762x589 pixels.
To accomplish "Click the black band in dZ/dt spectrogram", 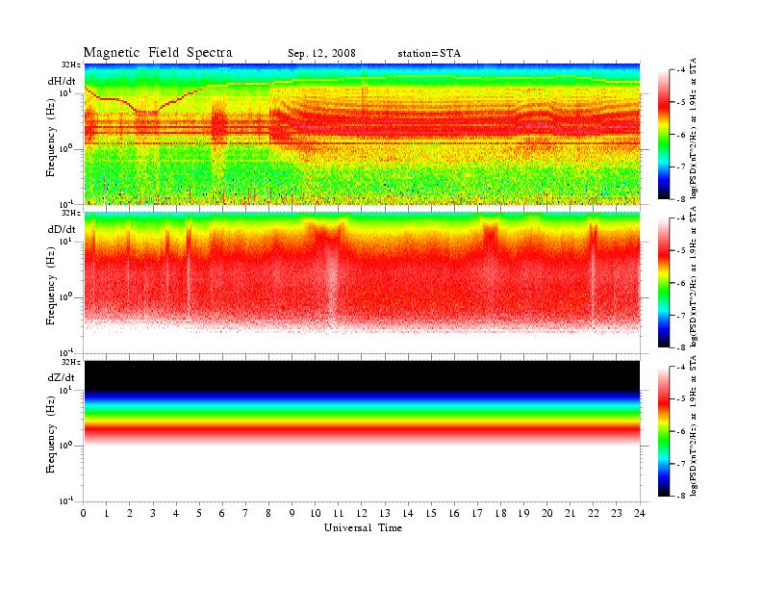I will [x=362, y=375].
